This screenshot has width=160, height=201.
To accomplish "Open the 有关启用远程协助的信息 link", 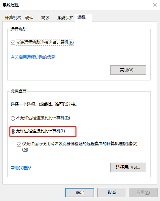I will point(33,57).
